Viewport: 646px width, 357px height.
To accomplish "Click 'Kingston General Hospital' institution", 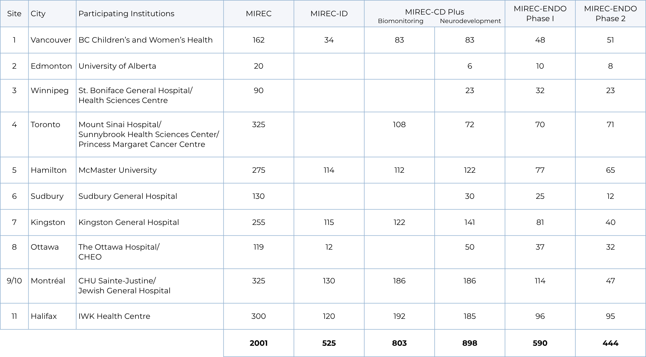I will (129, 222).
